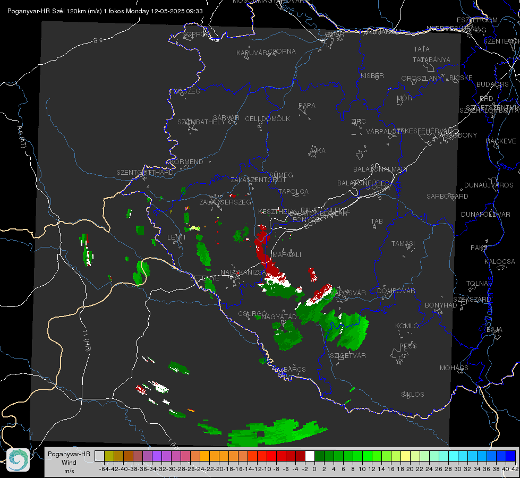Click the CELLDÖMÖLK town label
Screen dimensions: 520x478
267,119
